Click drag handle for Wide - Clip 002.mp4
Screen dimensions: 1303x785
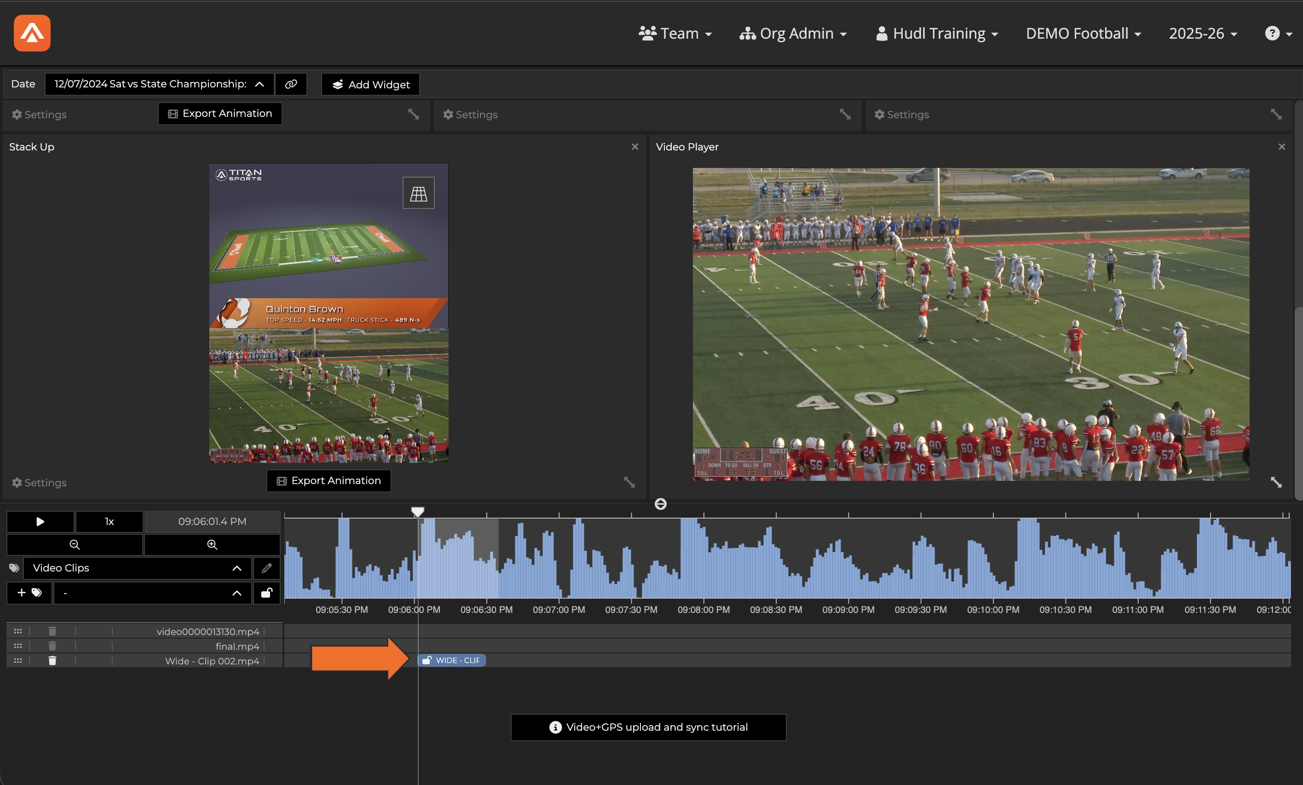18,661
